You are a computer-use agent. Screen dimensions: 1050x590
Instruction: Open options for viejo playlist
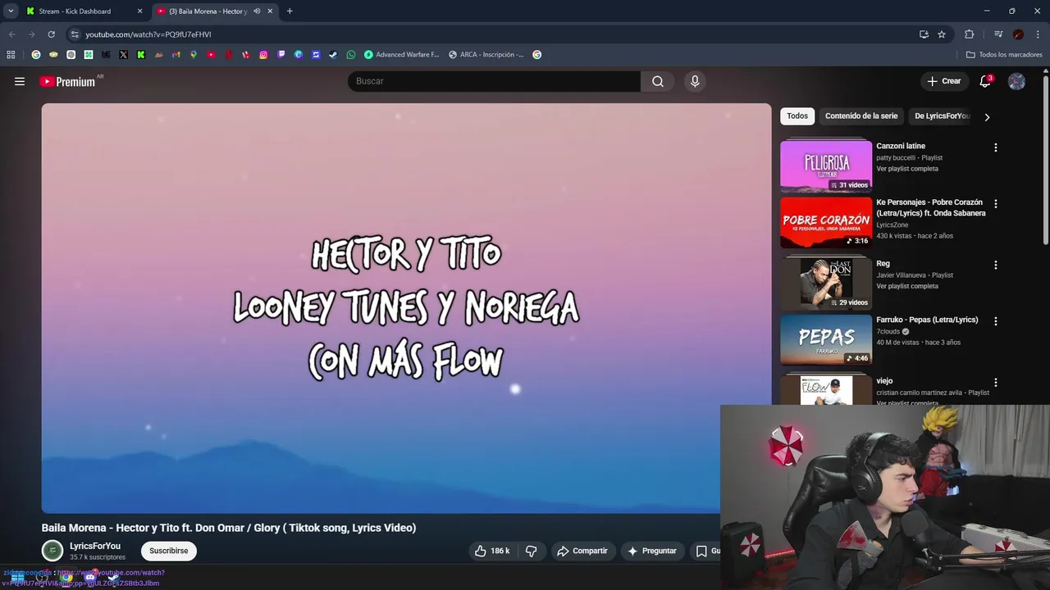(x=996, y=382)
